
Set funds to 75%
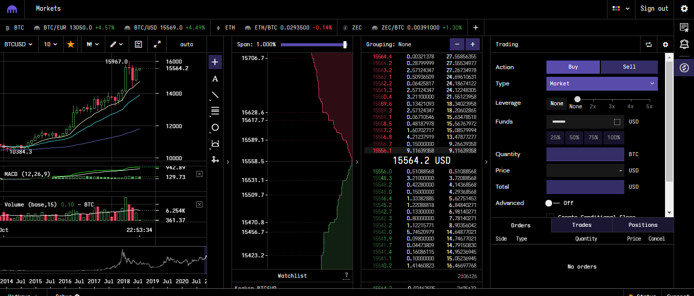(x=593, y=137)
